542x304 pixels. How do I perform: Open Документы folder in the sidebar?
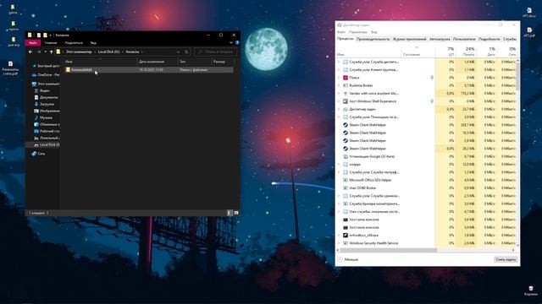47,98
